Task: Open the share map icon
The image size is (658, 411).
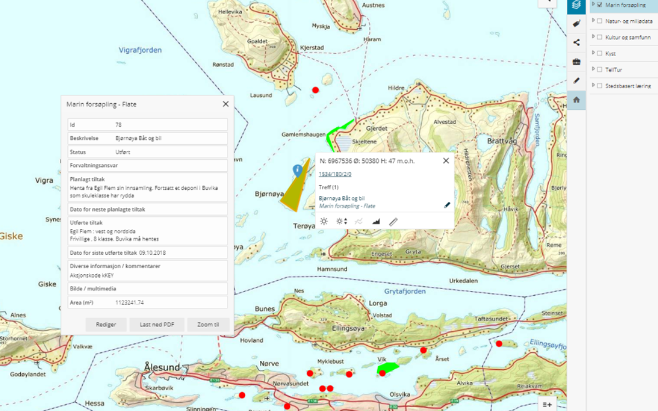Action: tap(576, 43)
